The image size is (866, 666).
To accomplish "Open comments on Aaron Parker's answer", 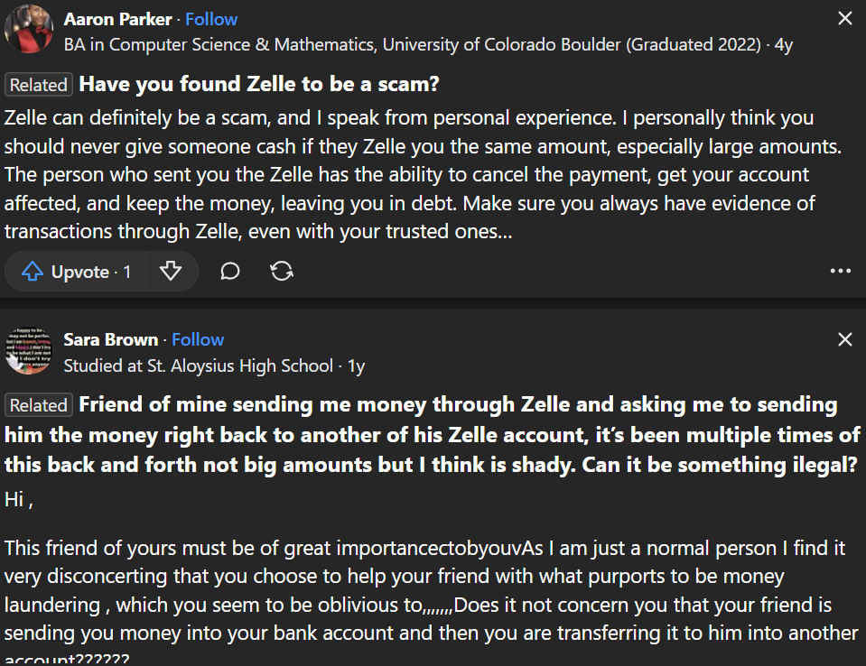I will tap(230, 272).
